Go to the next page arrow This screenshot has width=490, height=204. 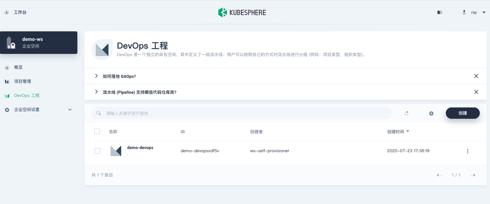[x=472, y=175]
